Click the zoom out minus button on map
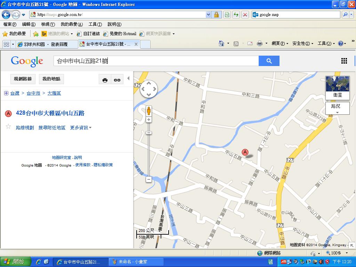This screenshot has width=356, height=267. click(x=149, y=179)
